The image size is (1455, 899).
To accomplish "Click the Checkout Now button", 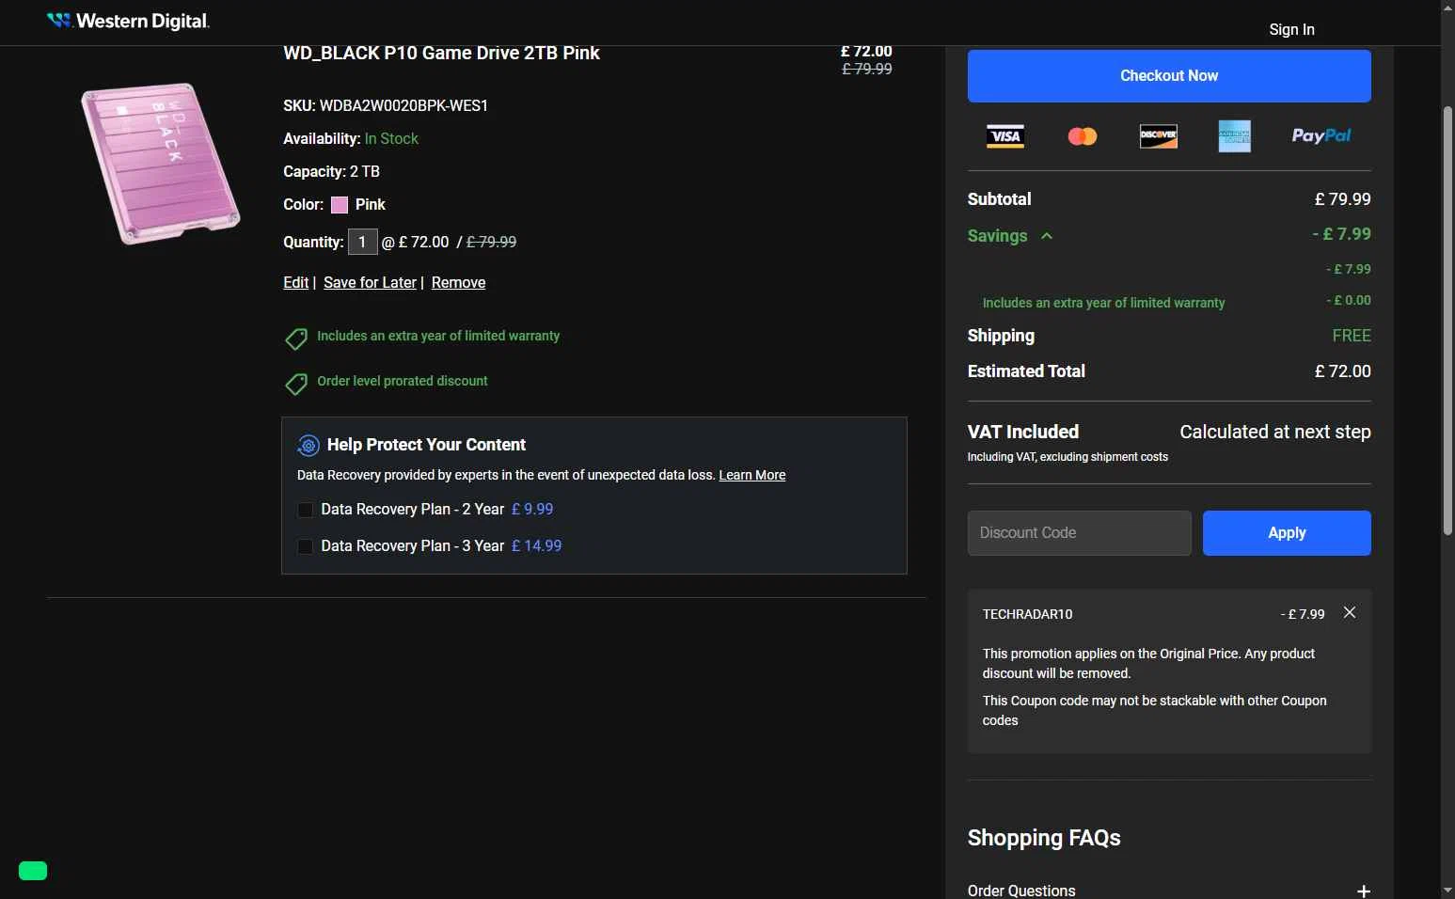I will pos(1169,76).
